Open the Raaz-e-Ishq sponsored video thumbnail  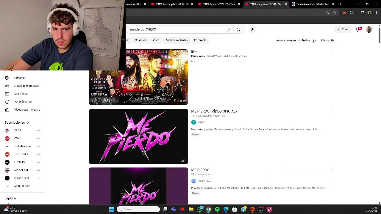coord(138,77)
